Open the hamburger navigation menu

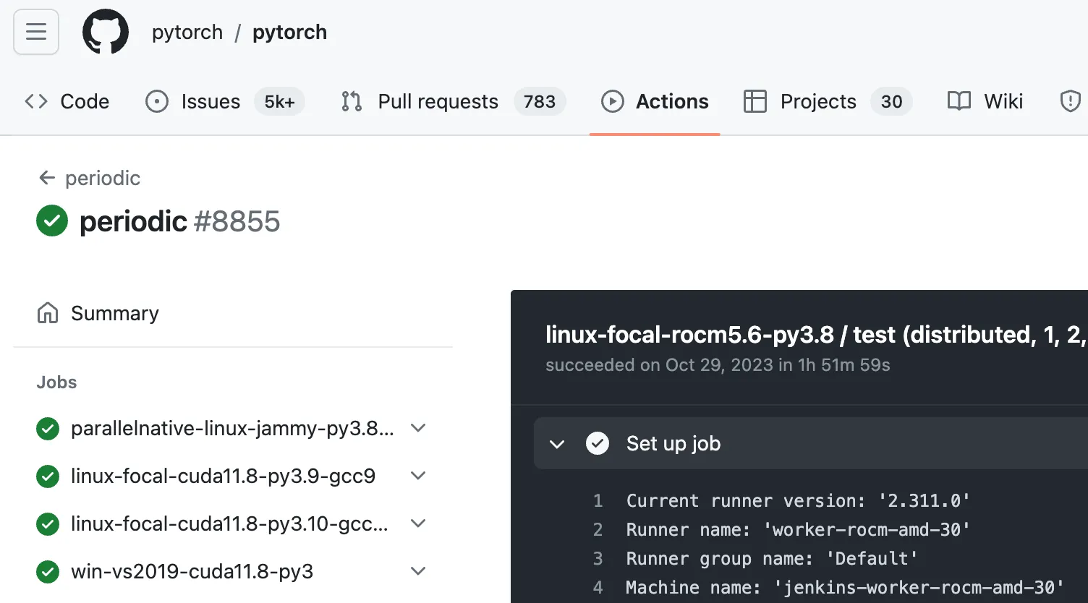click(36, 32)
